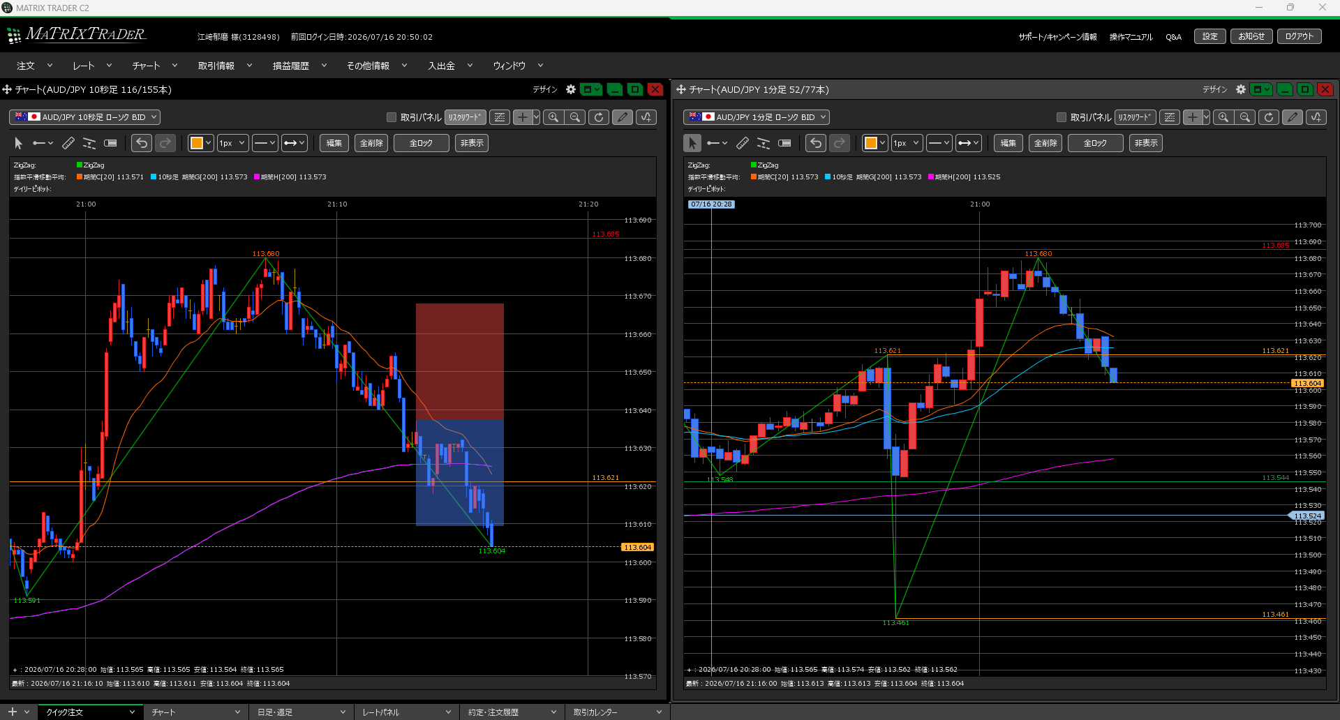Open the レート menu
Image resolution: width=1340 pixels, height=720 pixels.
(x=92, y=66)
